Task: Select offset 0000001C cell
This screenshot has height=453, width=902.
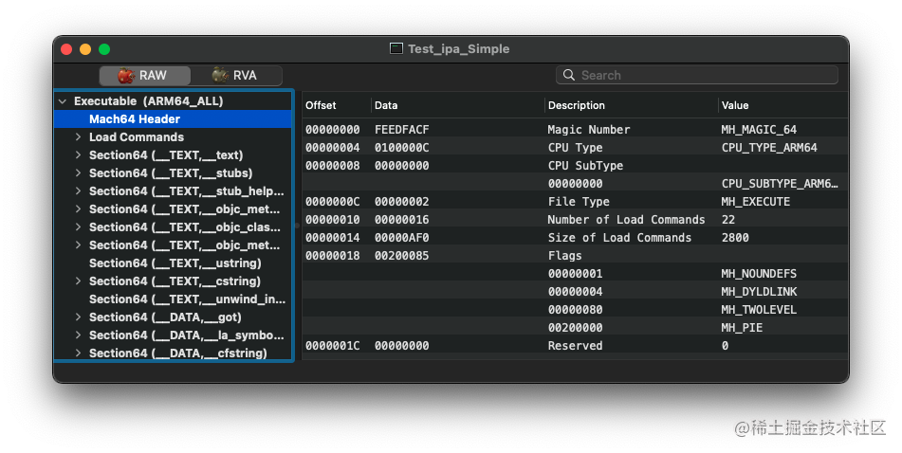Action: [x=333, y=346]
